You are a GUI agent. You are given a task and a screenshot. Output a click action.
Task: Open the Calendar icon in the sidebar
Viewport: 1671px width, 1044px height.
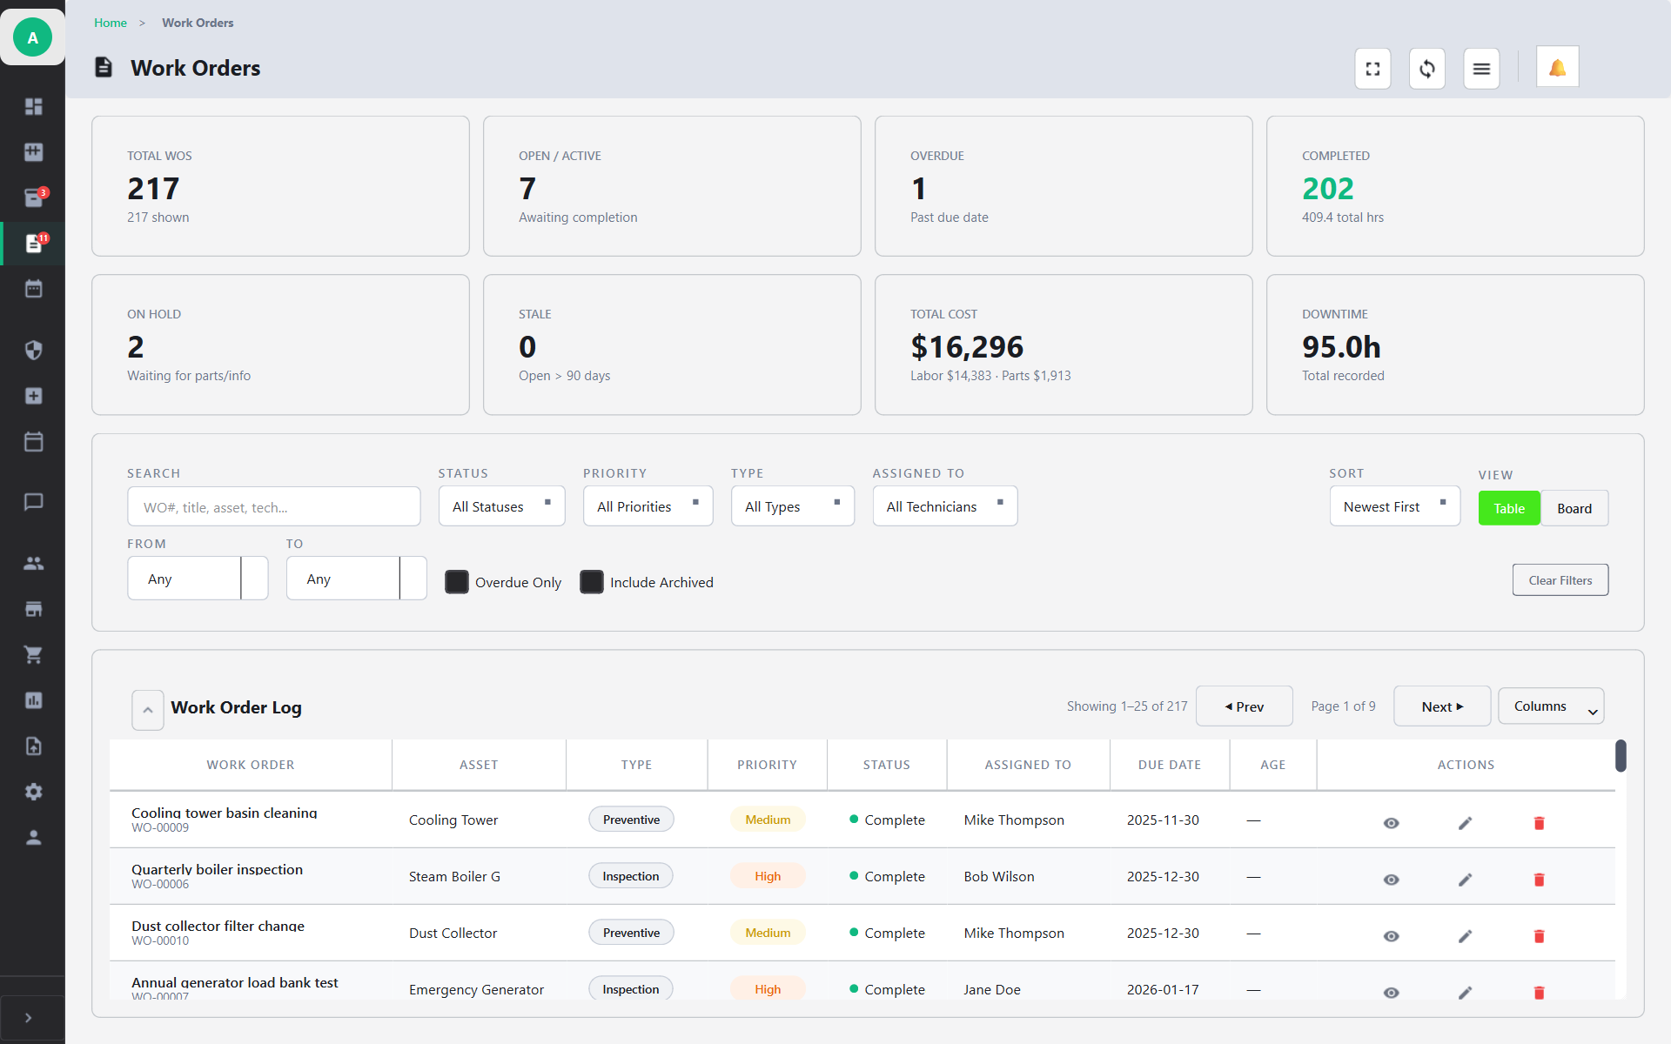33,288
